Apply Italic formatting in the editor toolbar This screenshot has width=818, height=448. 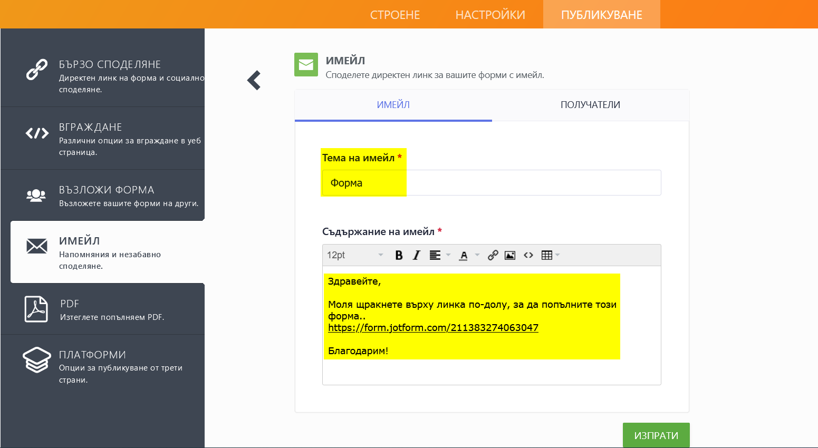click(x=416, y=255)
